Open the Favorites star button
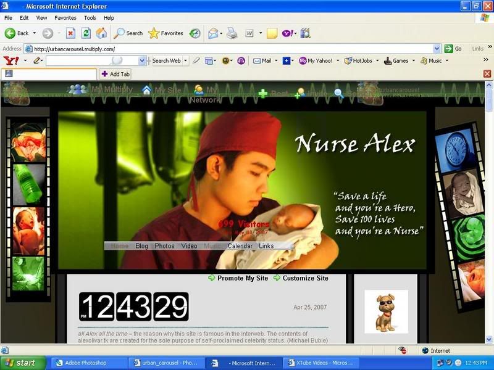This screenshot has width=494, height=370. (x=165, y=33)
